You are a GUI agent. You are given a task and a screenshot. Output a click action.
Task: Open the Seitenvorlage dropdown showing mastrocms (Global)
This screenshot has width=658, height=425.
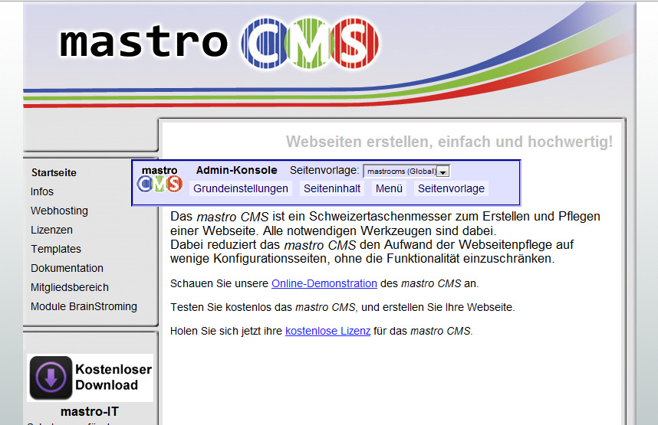[x=406, y=171]
